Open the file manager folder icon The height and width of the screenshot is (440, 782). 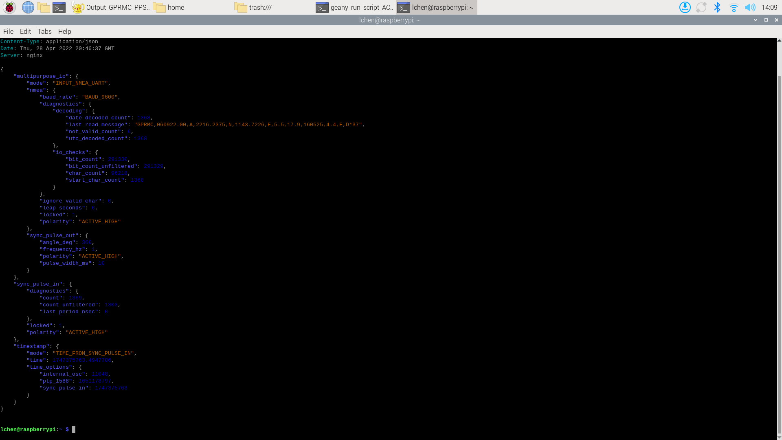43,7
